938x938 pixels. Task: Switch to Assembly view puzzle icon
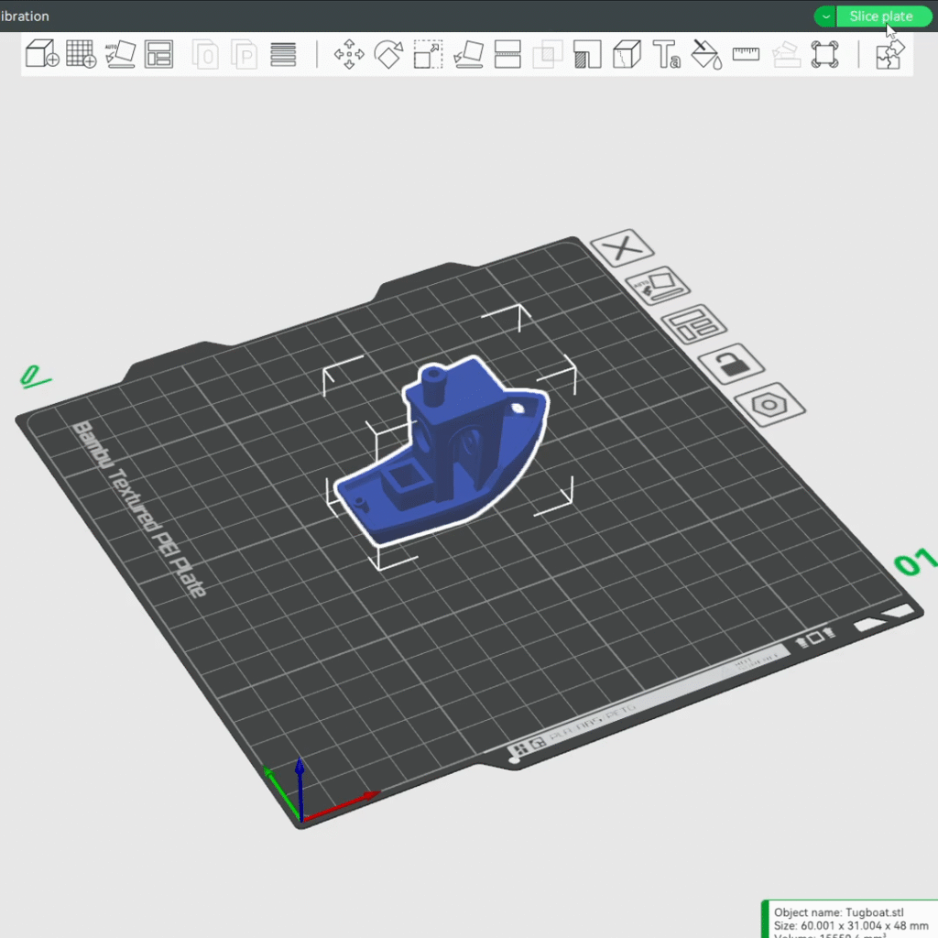889,54
